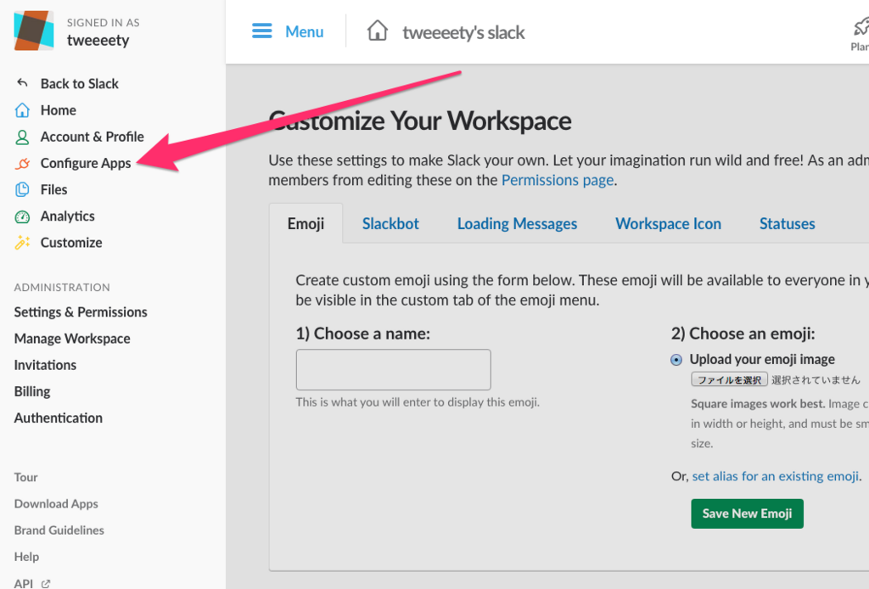Click the Analytics gauge icon

point(22,216)
